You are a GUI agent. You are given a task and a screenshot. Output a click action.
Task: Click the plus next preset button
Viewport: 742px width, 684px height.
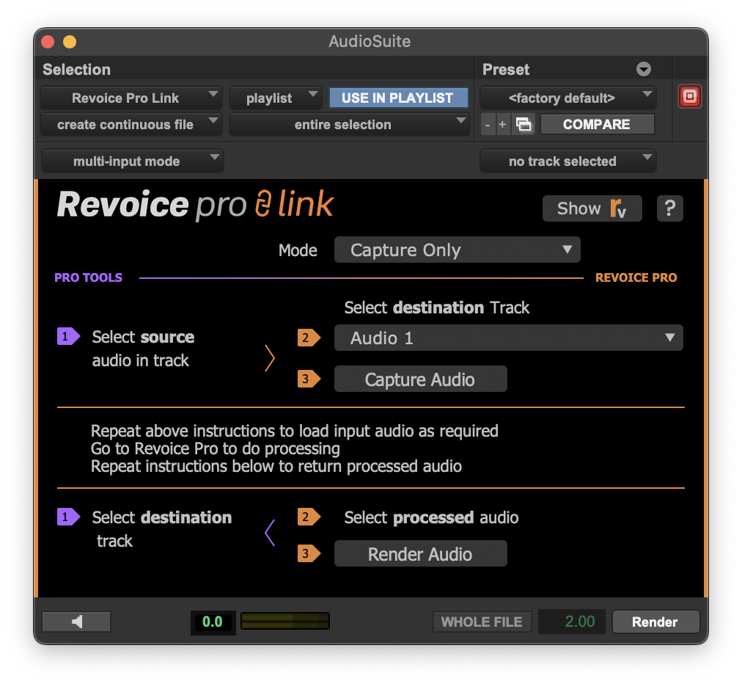click(x=502, y=125)
